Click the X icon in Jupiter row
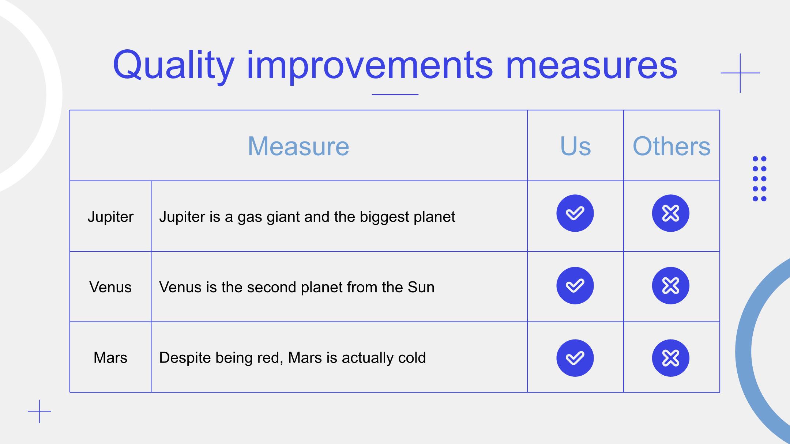This screenshot has width=790, height=444. [670, 213]
